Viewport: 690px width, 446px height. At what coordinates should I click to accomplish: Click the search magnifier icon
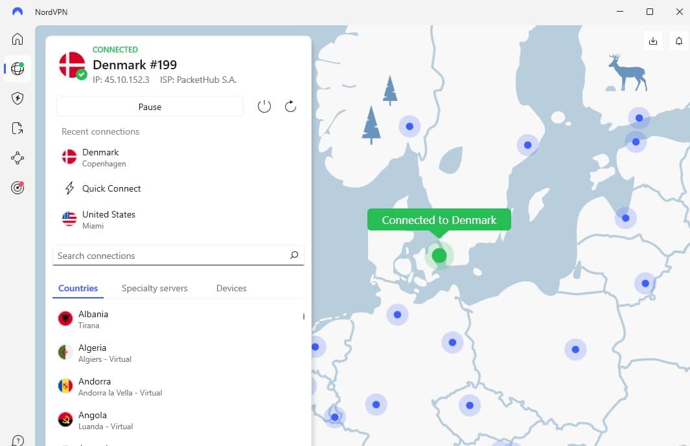(x=294, y=255)
